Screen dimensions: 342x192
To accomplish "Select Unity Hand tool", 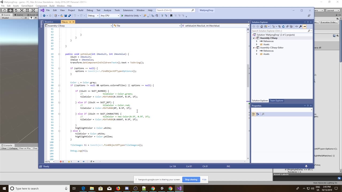I will pyautogui.click(x=5, y=10).
